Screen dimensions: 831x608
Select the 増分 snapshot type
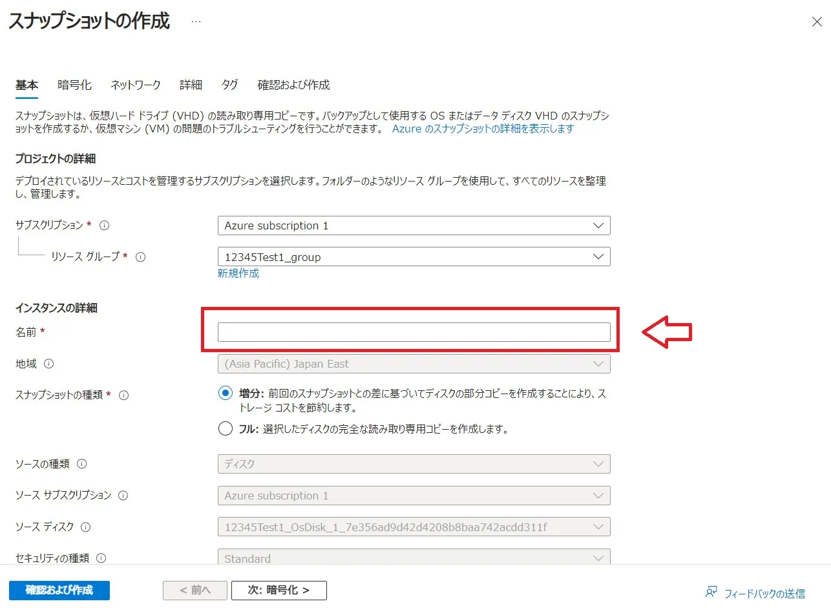point(226,393)
